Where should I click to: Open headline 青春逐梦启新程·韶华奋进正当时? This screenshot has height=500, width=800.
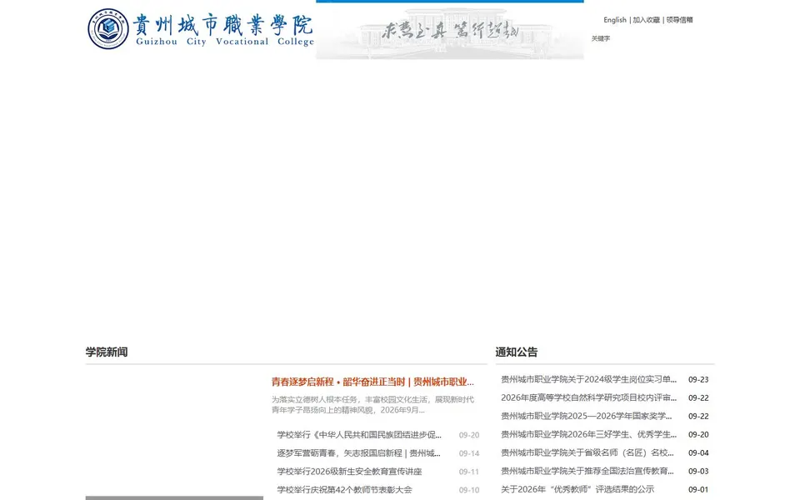pos(372,382)
